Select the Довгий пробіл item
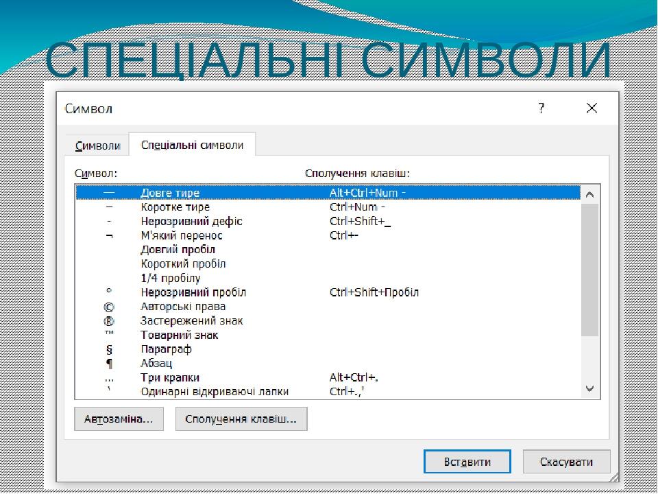The image size is (658, 494). (x=328, y=250)
